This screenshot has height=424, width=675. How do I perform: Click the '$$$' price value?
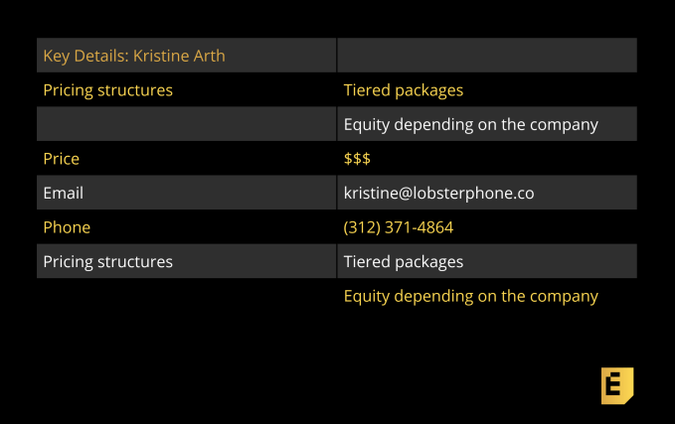(x=357, y=159)
